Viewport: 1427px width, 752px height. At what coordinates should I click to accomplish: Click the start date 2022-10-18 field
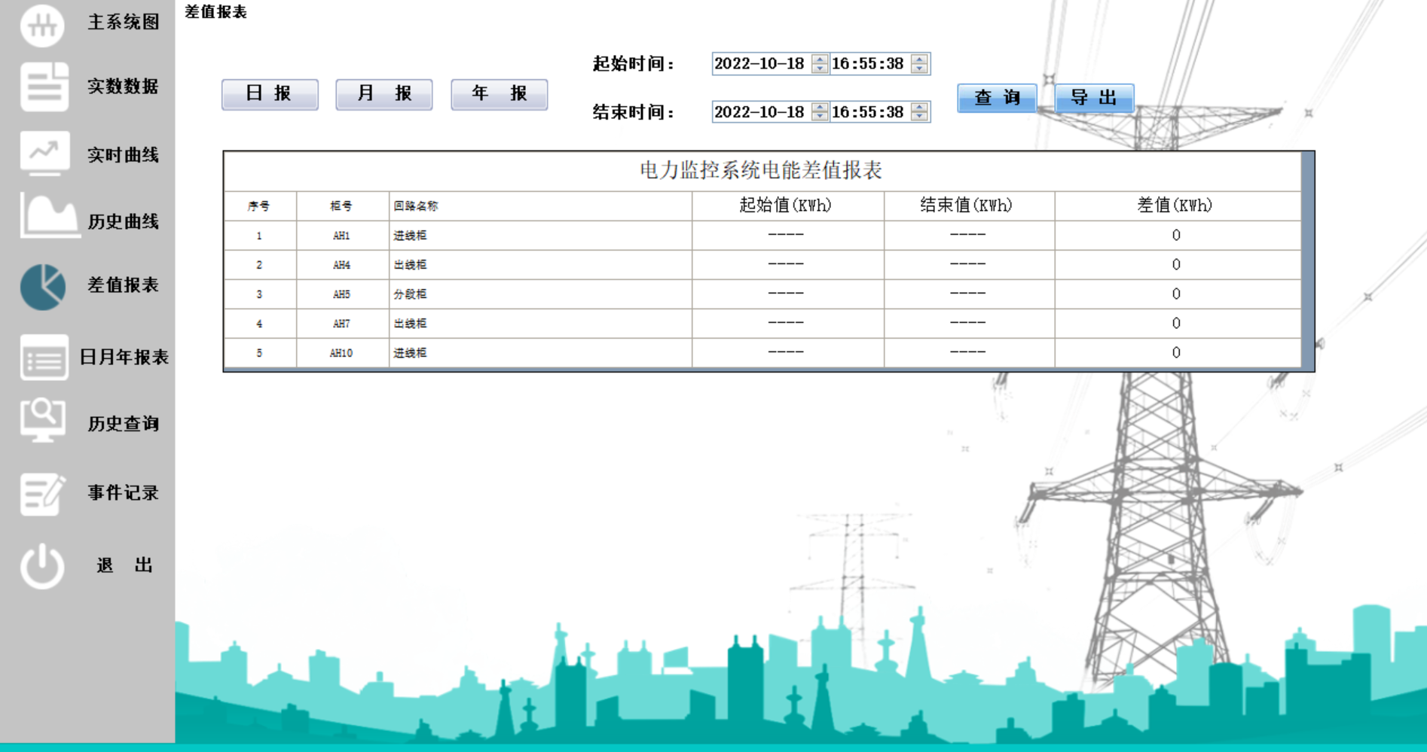click(759, 64)
